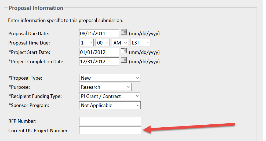Open the AM/PM selector dropdown
Image resolution: width=266 pixels, height=141 pixels.
(x=120, y=43)
